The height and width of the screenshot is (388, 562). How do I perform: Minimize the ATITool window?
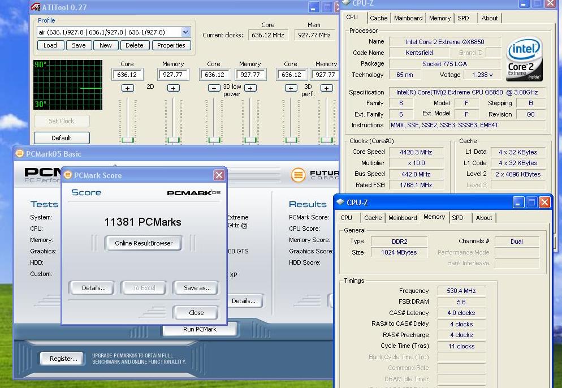pos(314,7)
